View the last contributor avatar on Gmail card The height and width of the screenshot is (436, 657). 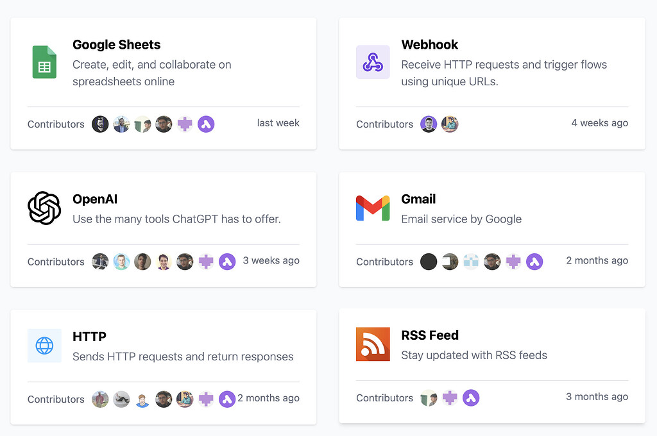(534, 262)
